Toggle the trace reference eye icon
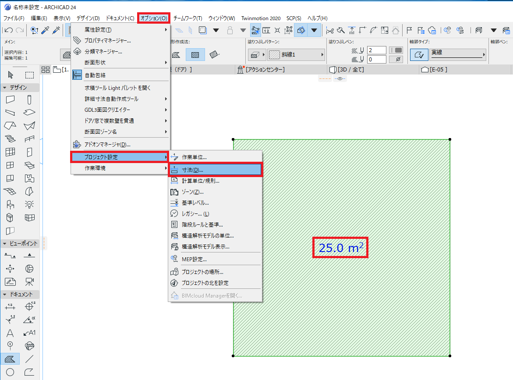Screen dimensions: 513x380 point(340,78)
